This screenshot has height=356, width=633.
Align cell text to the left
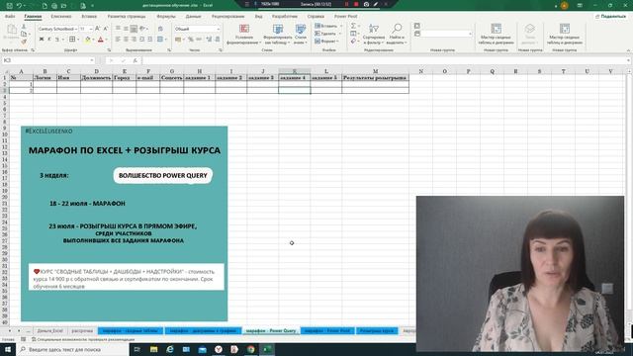[118, 40]
